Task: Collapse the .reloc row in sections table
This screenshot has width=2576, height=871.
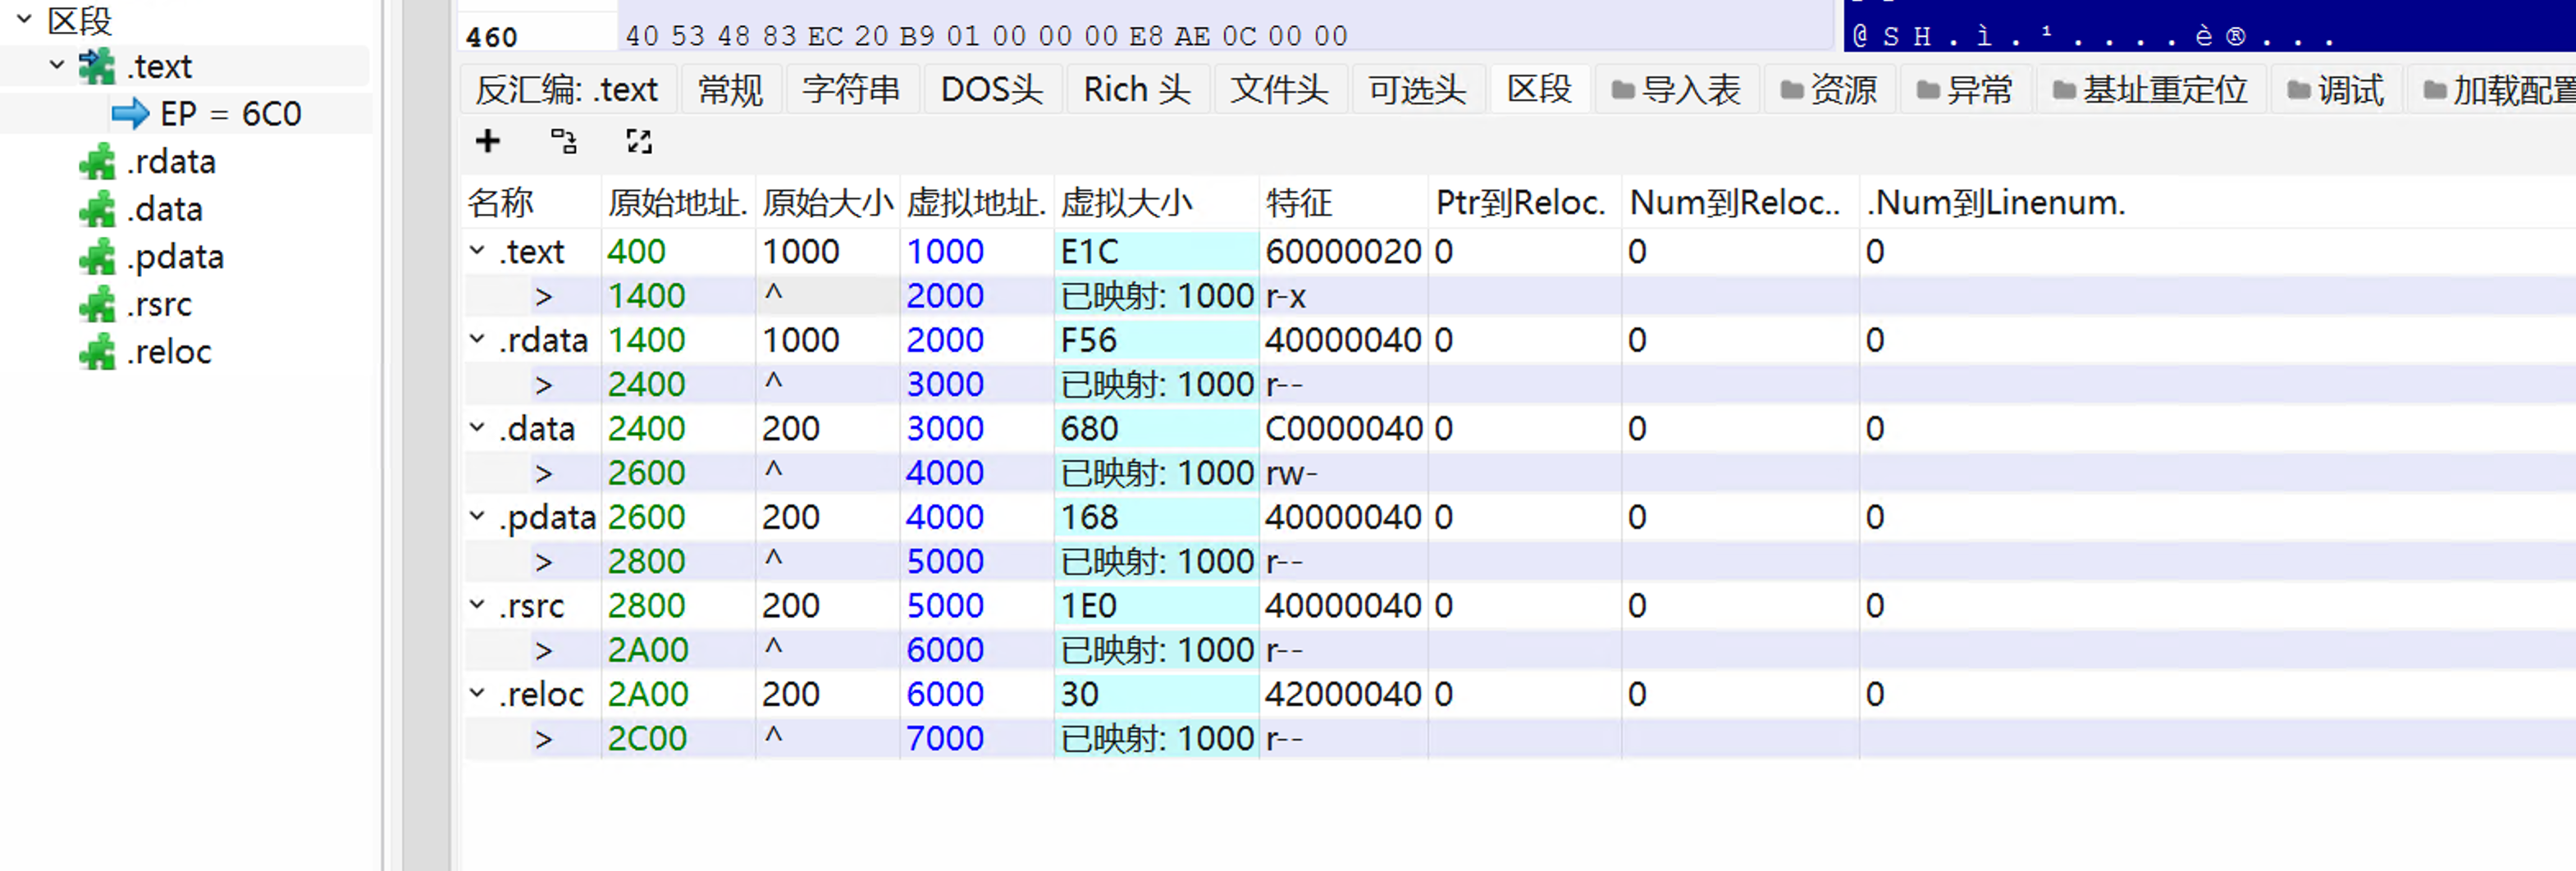Action: 478,693
